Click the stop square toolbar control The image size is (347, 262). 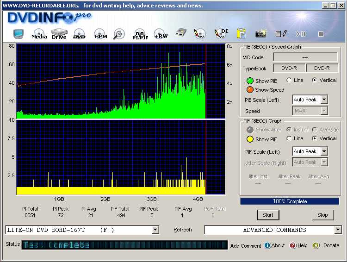(x=321, y=34)
